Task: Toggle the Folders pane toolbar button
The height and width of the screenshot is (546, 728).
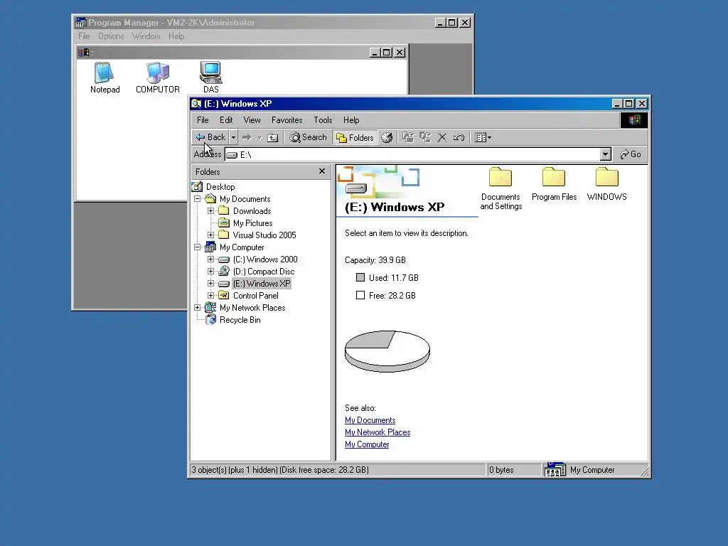Action: [355, 137]
